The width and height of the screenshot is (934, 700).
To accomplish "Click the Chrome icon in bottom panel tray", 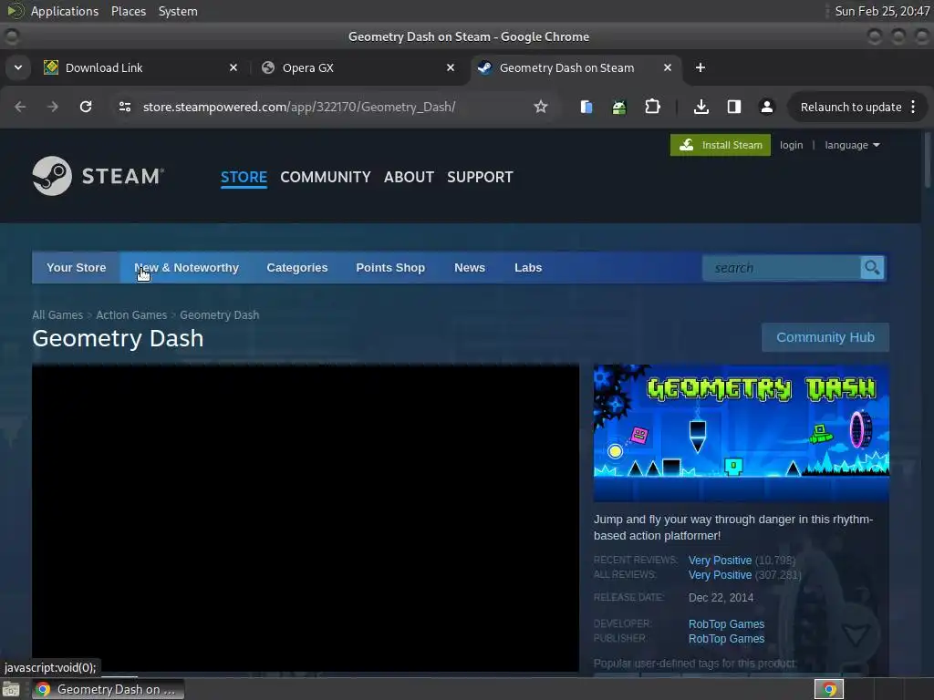I will coord(829,689).
